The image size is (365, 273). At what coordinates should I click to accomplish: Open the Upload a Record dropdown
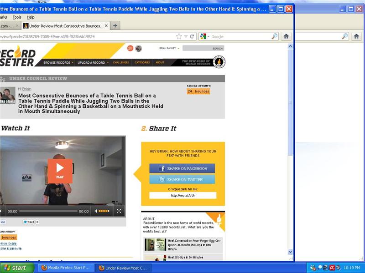pos(93,62)
